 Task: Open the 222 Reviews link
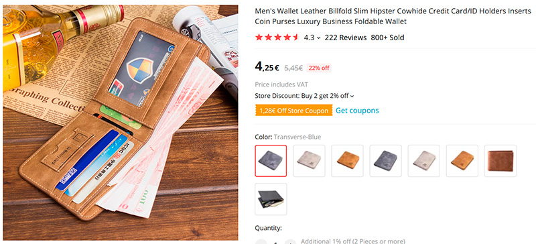[346, 38]
